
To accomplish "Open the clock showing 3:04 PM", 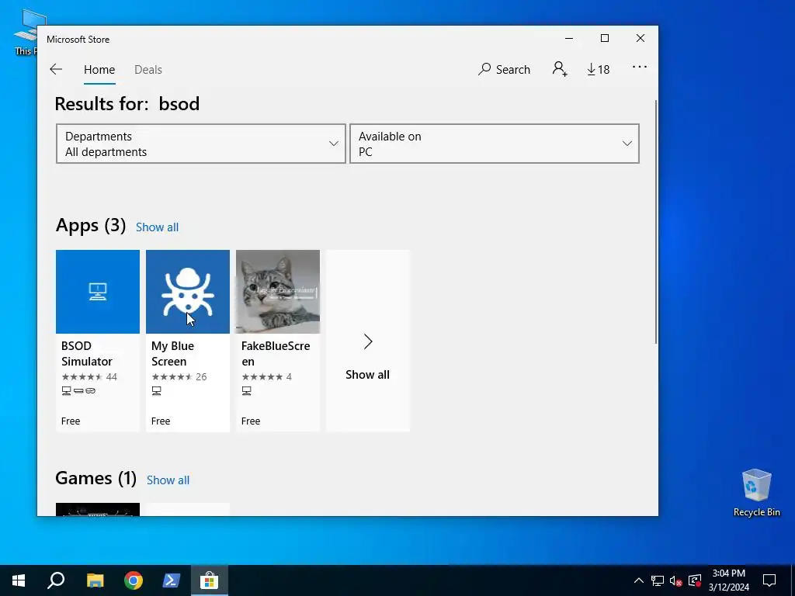I will (x=728, y=580).
